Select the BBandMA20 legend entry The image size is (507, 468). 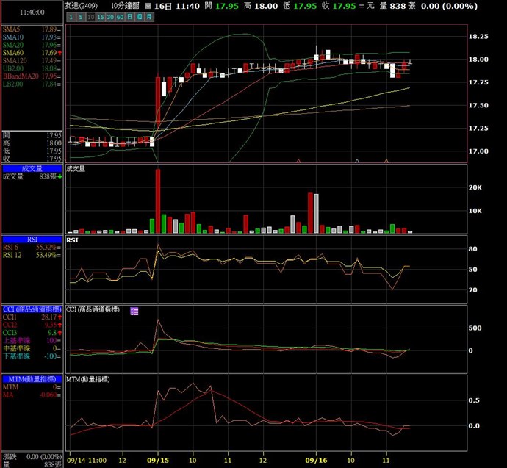19,76
